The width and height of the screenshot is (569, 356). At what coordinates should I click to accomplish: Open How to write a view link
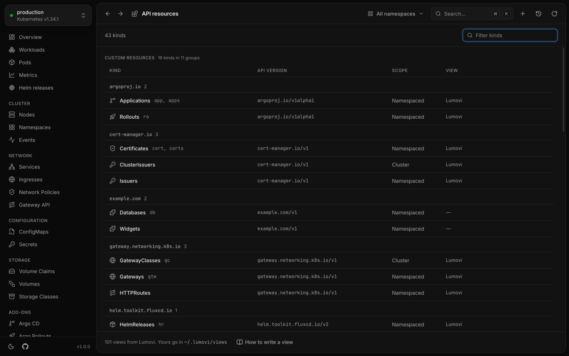point(265,342)
